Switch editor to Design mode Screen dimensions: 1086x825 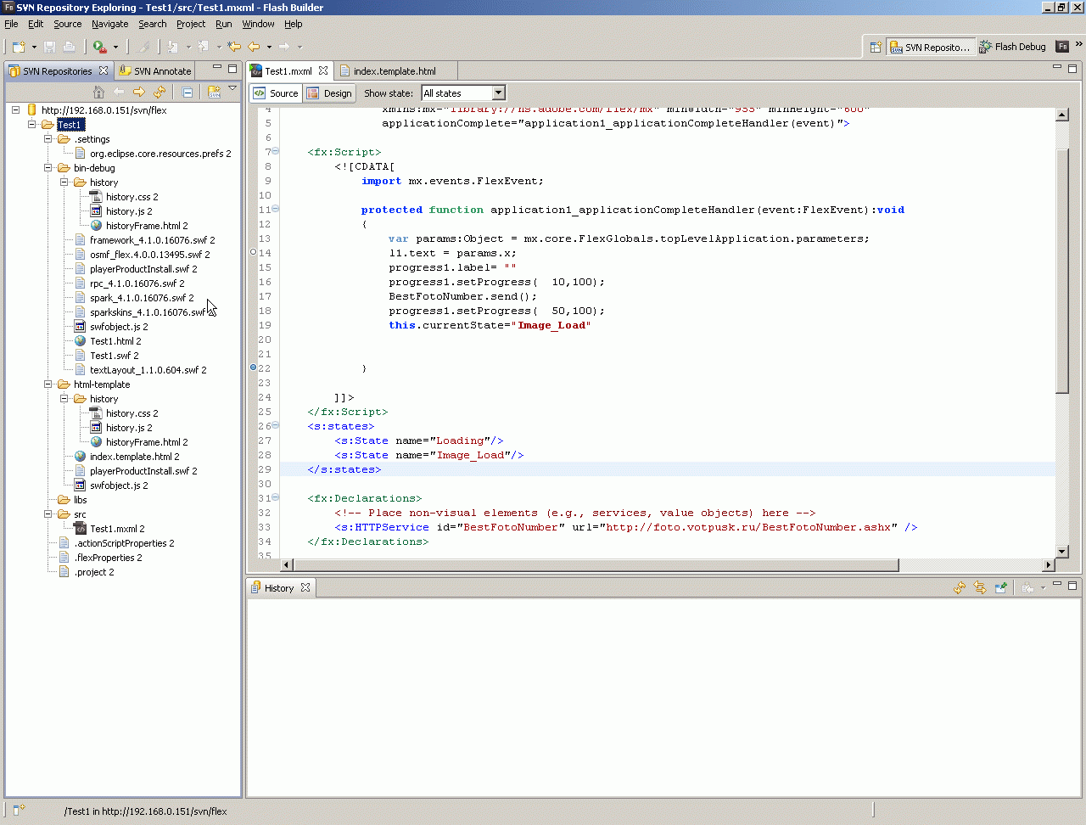329,93
